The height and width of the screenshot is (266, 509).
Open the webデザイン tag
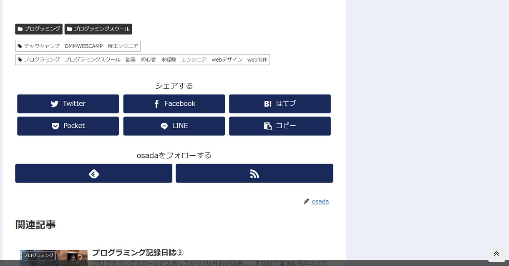pyautogui.click(x=227, y=60)
